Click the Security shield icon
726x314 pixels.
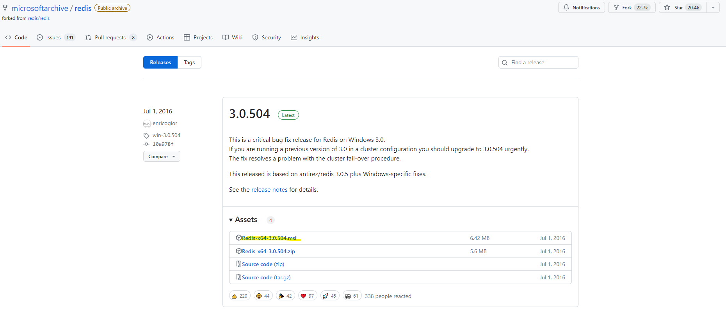(255, 37)
